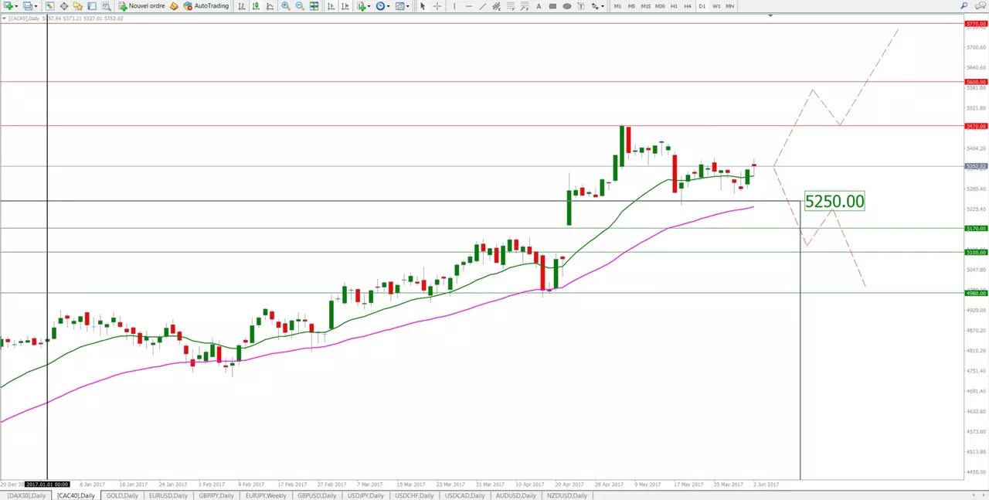Image resolution: width=989 pixels, height=500 pixels.
Task: Set timeframe to H1
Action: 674,6
